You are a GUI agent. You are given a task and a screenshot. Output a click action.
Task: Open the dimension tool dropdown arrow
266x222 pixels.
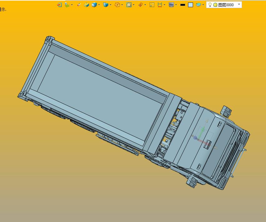165,5
